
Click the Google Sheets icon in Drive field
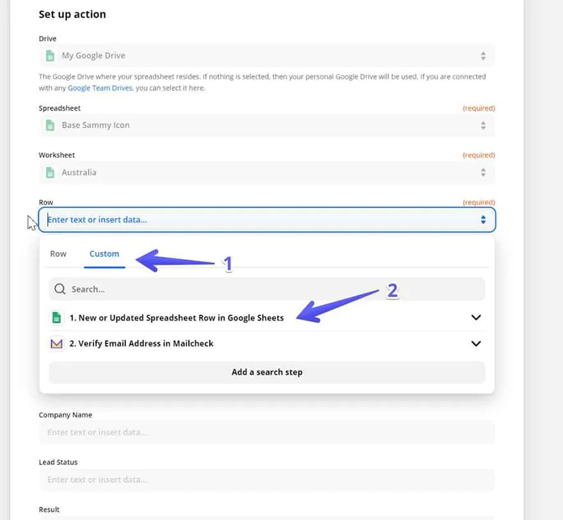pyautogui.click(x=50, y=56)
